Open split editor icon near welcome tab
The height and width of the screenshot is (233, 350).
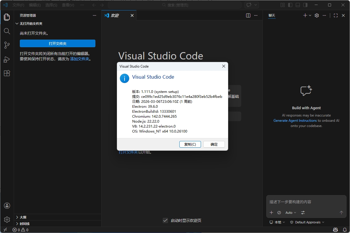248,15
